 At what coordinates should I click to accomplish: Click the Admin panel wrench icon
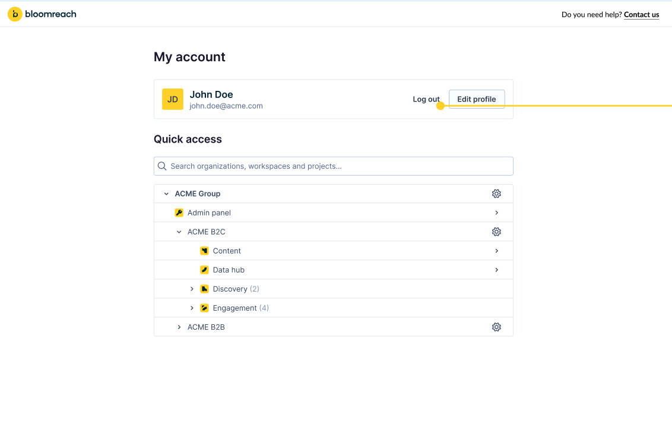(x=179, y=212)
